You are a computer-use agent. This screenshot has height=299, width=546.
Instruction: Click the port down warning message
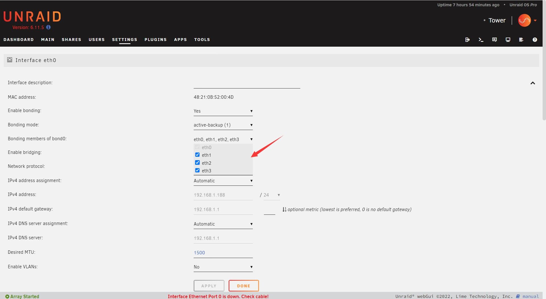coord(218,296)
